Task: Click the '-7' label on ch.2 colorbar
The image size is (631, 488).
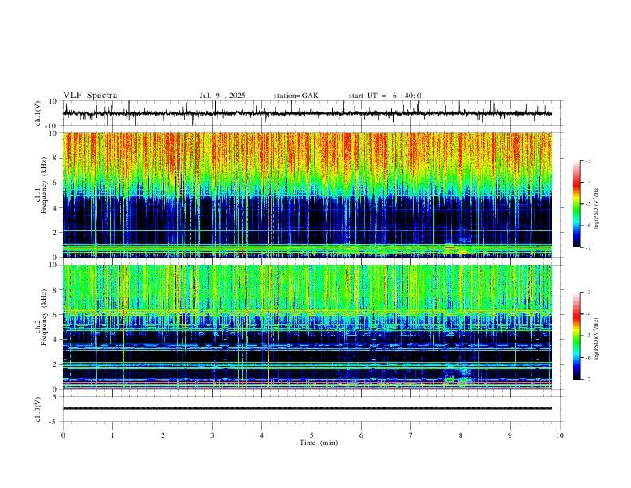Action: (587, 380)
